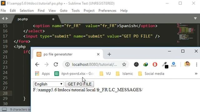Go to previous tab arrow in Sublime

tap(3, 19)
